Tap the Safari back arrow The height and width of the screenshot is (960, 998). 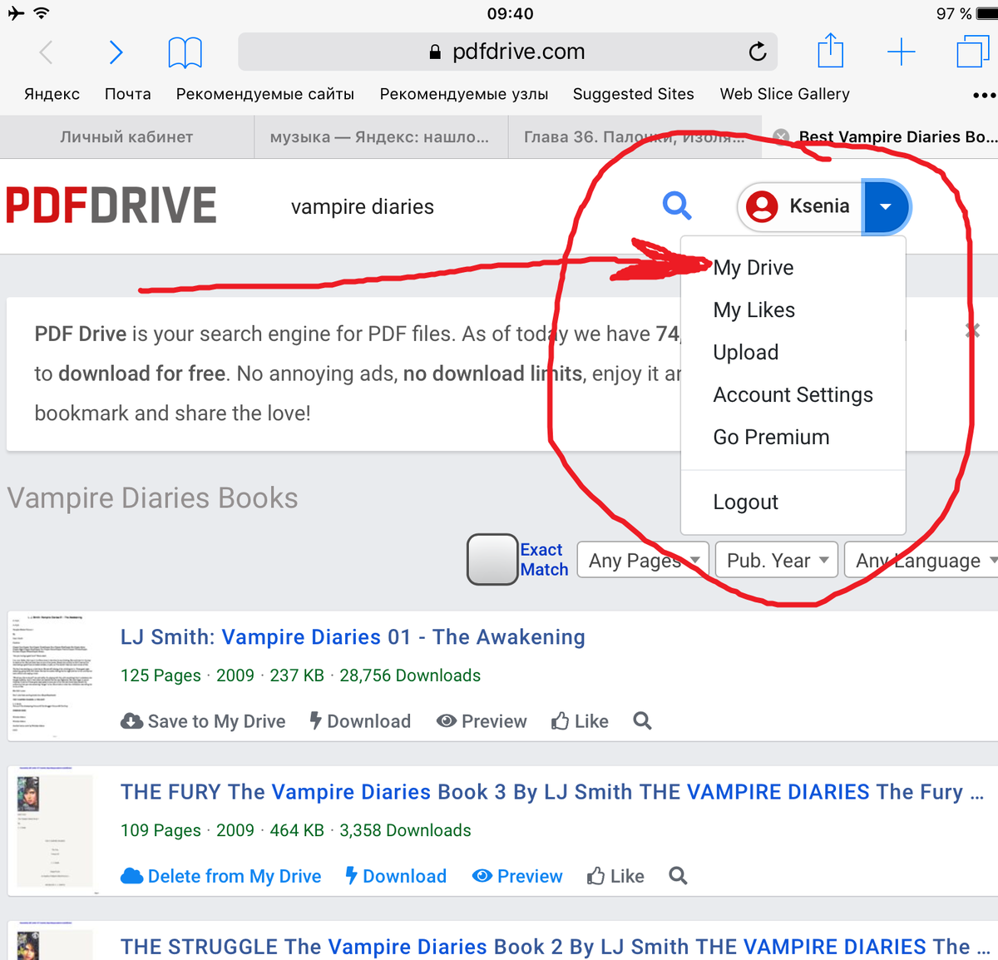click(x=47, y=52)
